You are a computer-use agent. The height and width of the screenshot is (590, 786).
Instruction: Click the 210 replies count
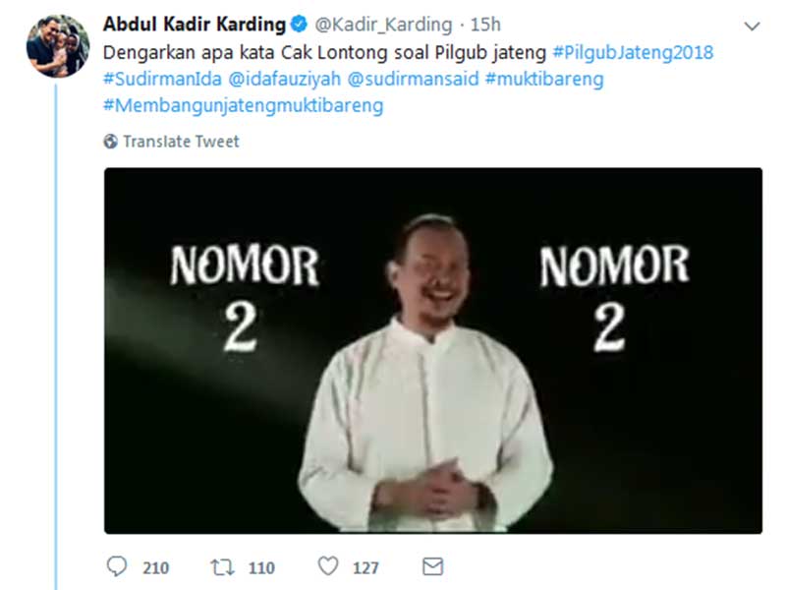156,568
